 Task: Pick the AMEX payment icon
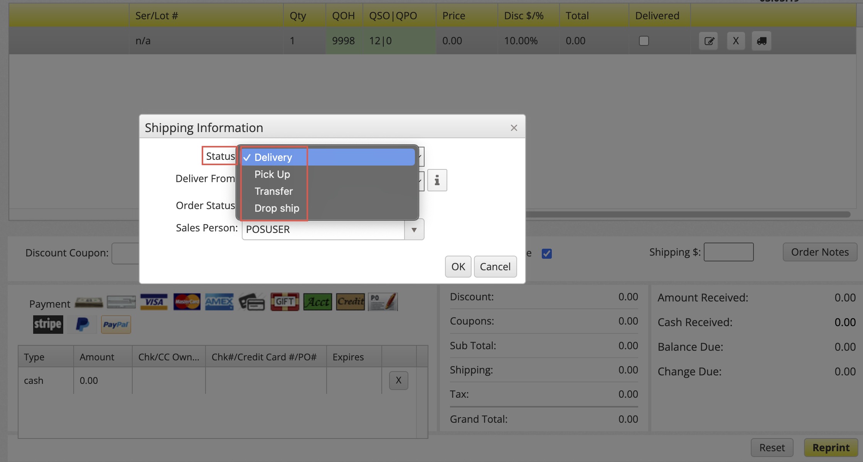219,302
